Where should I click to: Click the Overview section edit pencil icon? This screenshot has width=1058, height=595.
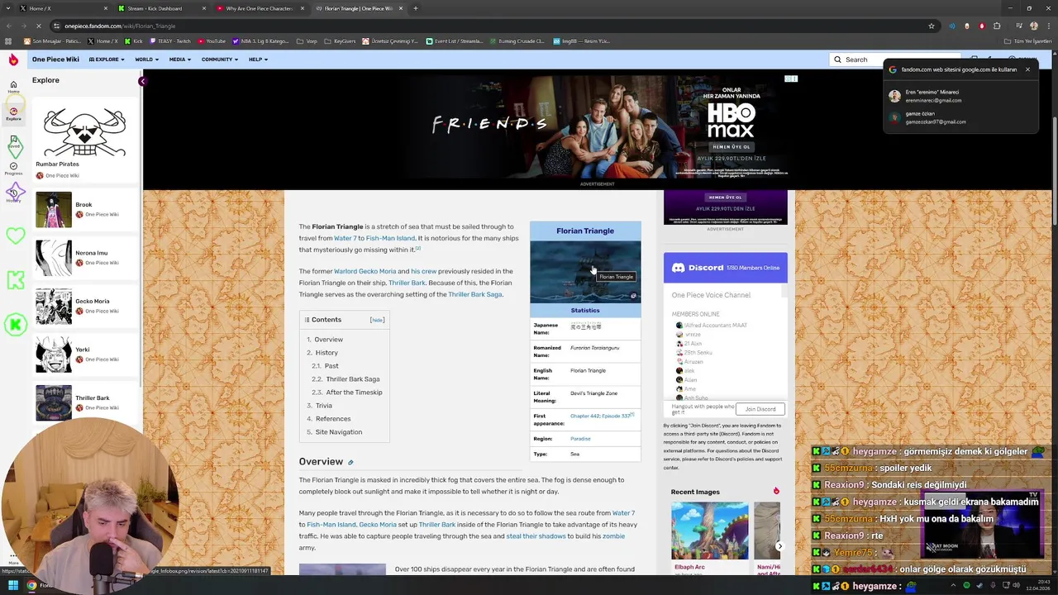(350, 462)
